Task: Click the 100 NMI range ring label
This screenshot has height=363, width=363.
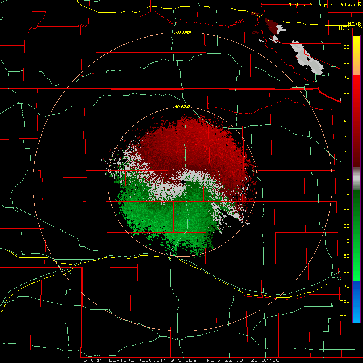Action: pos(182,32)
